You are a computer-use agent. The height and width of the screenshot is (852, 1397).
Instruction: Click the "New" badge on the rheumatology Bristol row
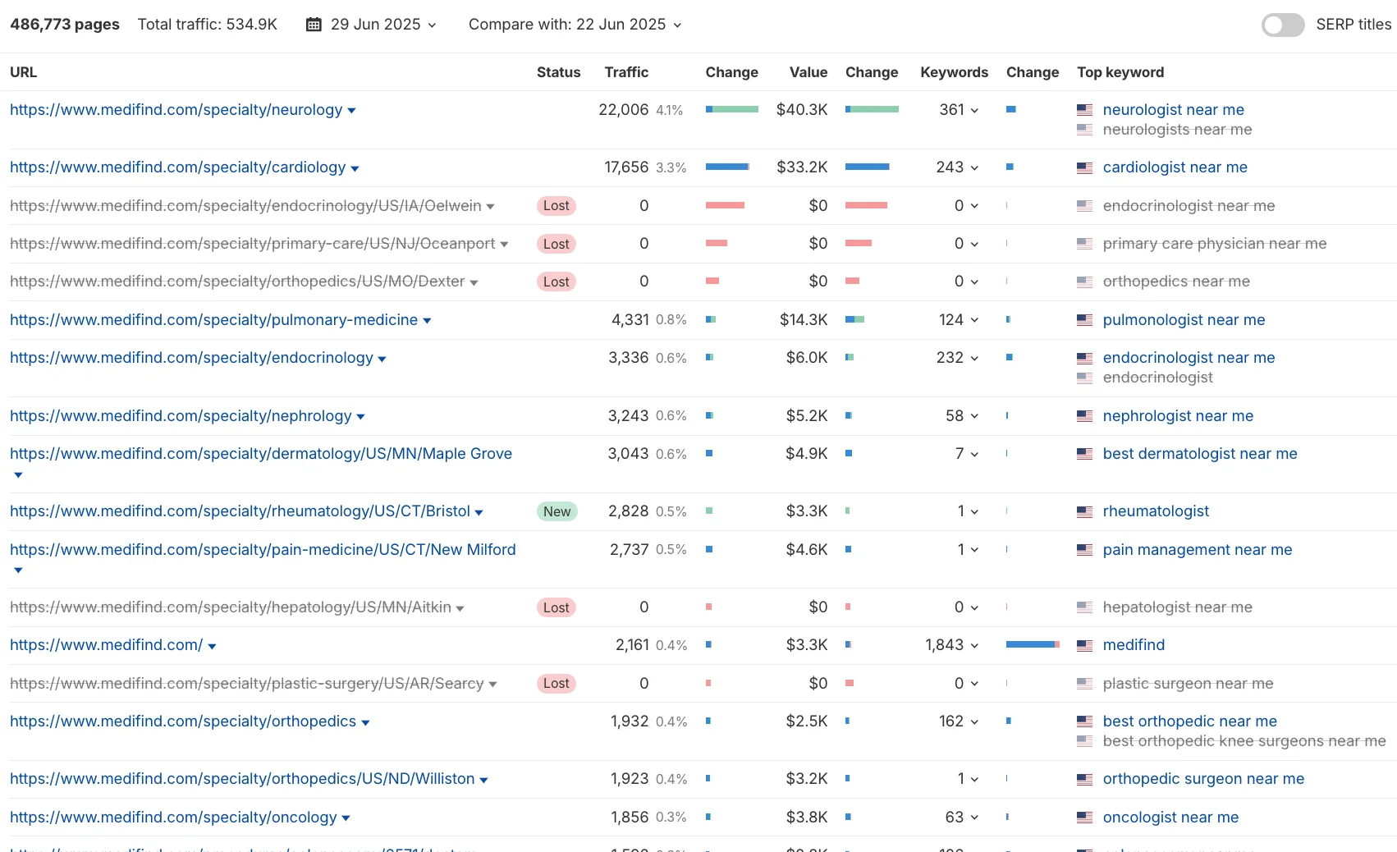point(557,511)
